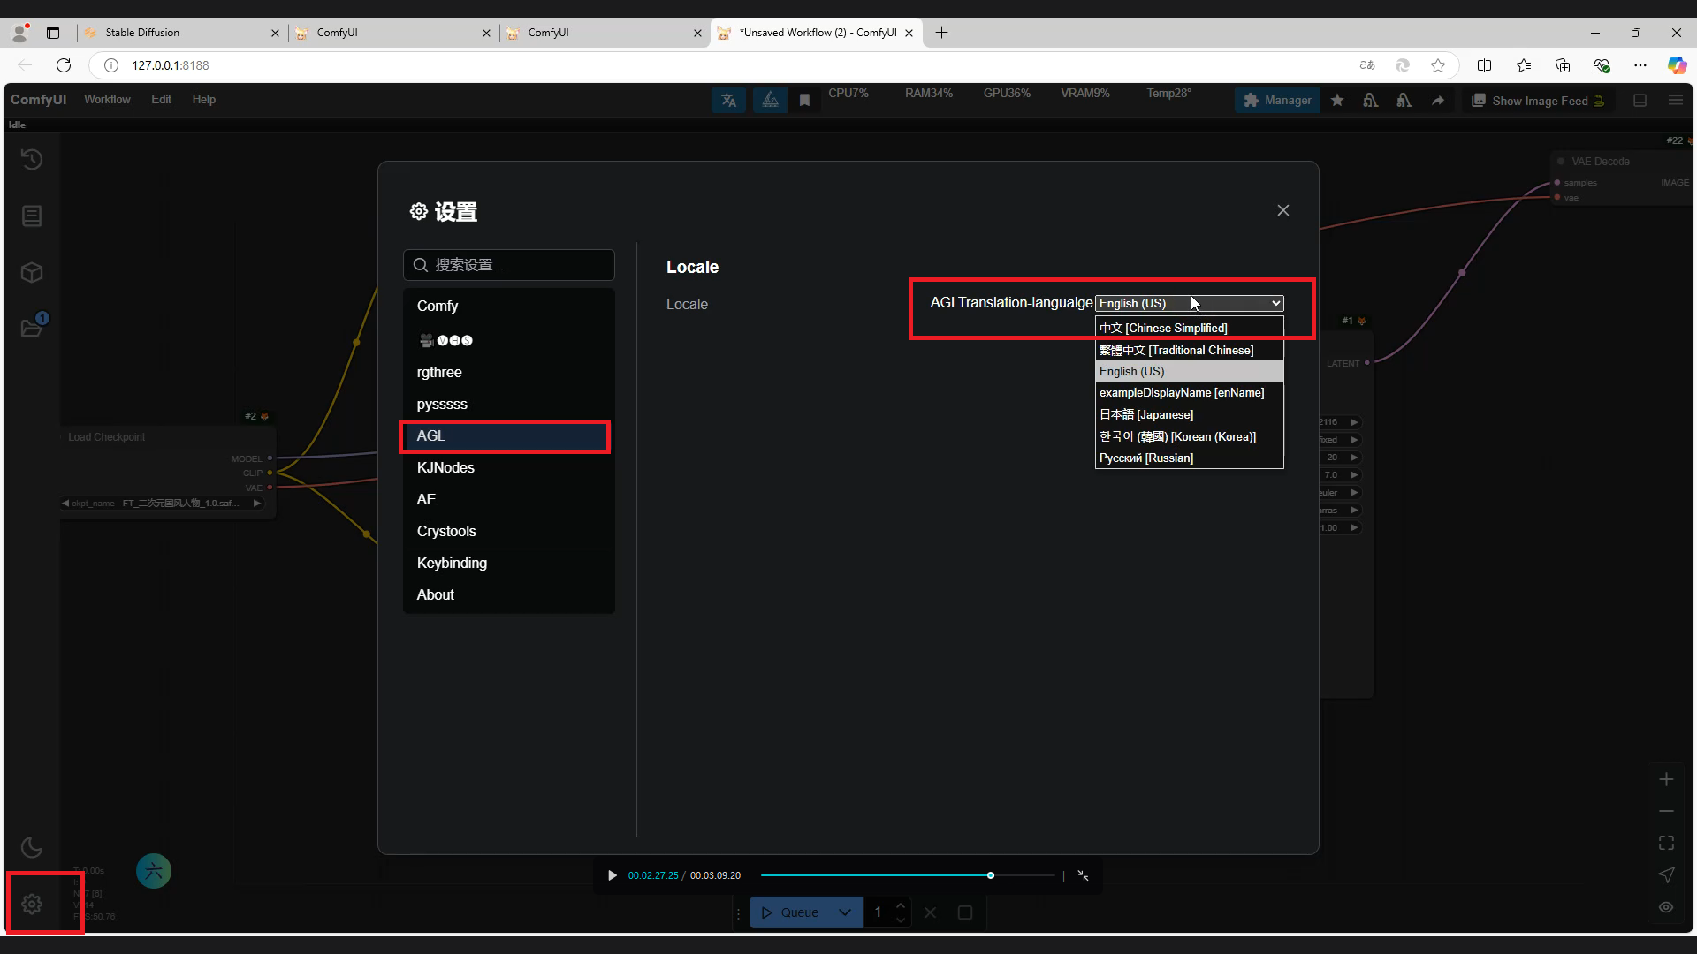The width and height of the screenshot is (1697, 954).
Task: Open settings gear icon in sidebar
Action: click(32, 905)
